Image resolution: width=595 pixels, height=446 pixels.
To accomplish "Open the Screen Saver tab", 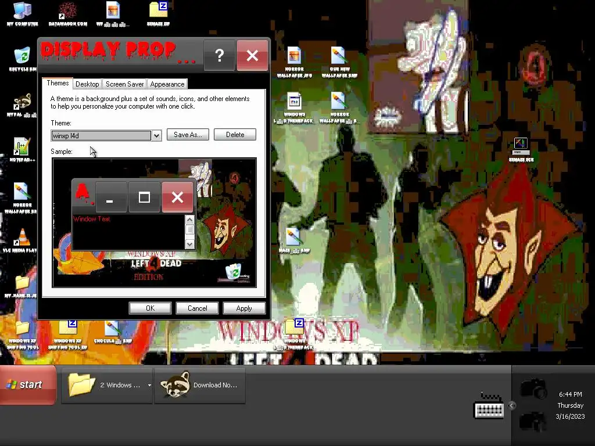I will [x=124, y=84].
